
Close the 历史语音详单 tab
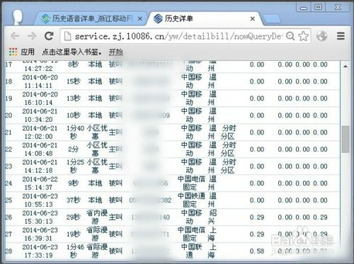point(140,18)
